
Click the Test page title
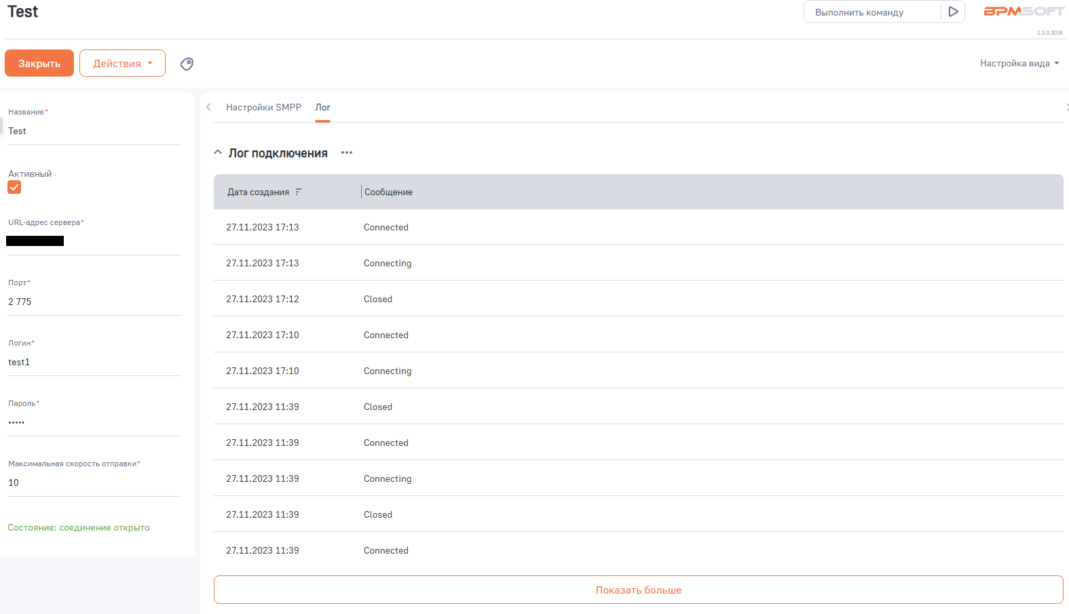coord(22,12)
